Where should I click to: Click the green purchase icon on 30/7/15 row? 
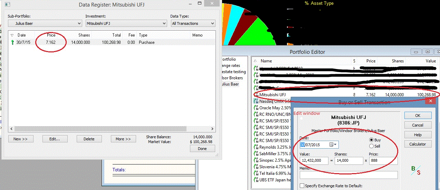pyautogui.click(x=12, y=42)
